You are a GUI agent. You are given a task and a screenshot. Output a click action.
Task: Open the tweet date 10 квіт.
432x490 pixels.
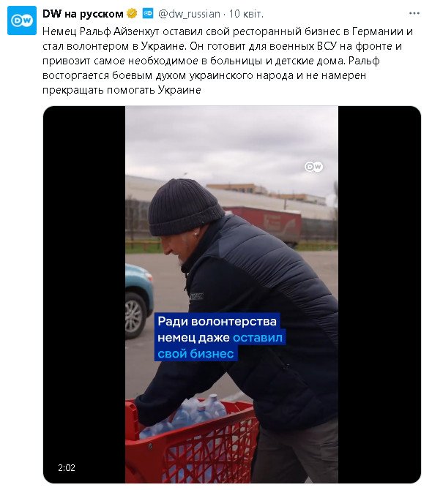246,14
